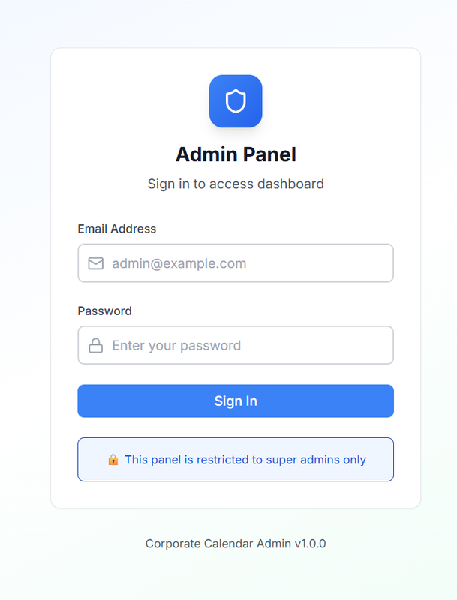
Task: Click the Admin Panel heading
Action: (236, 154)
